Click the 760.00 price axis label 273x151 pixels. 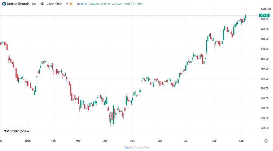point(265,69)
